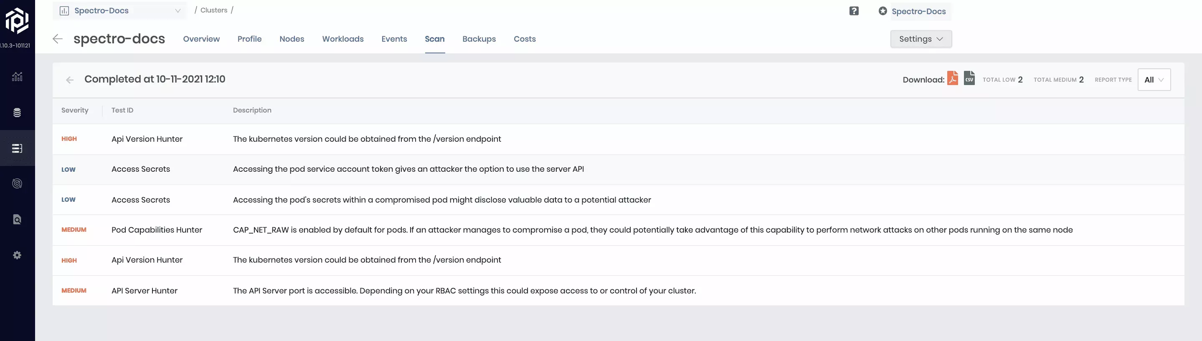Click the help question mark icon
Viewport: 1202px width, 341px height.
pyautogui.click(x=853, y=11)
